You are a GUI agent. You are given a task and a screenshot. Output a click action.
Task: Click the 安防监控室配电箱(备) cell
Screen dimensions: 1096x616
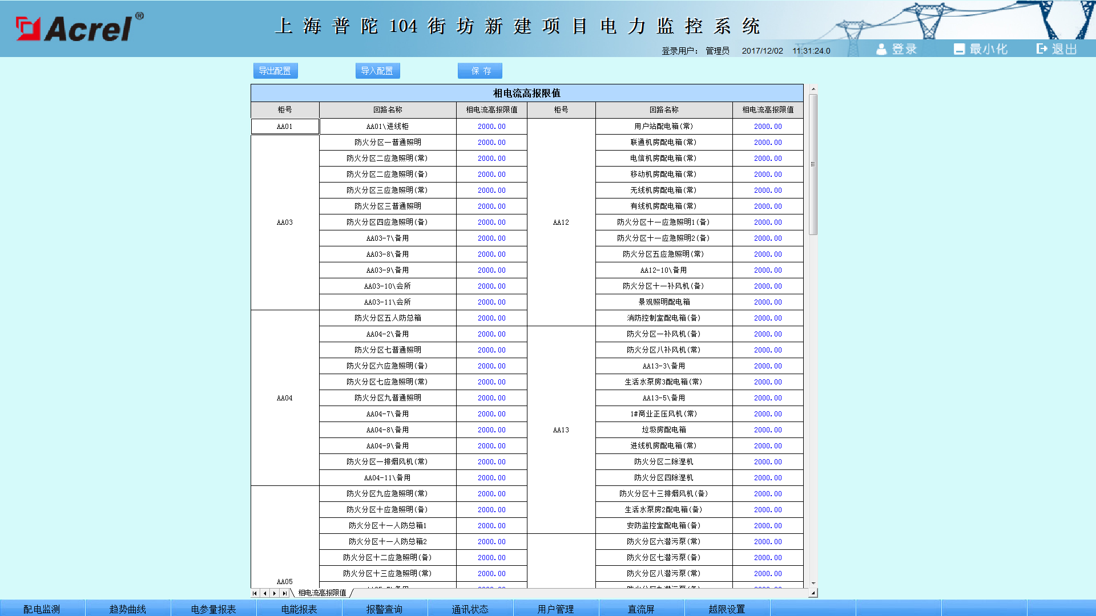click(x=664, y=526)
